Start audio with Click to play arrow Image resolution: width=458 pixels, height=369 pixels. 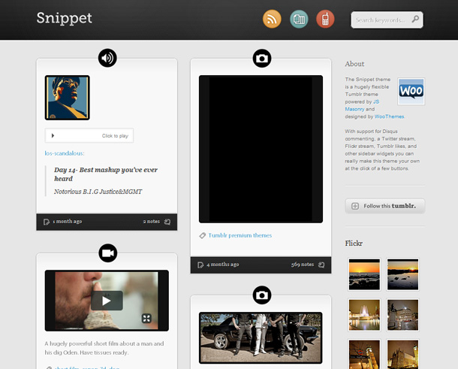point(53,136)
